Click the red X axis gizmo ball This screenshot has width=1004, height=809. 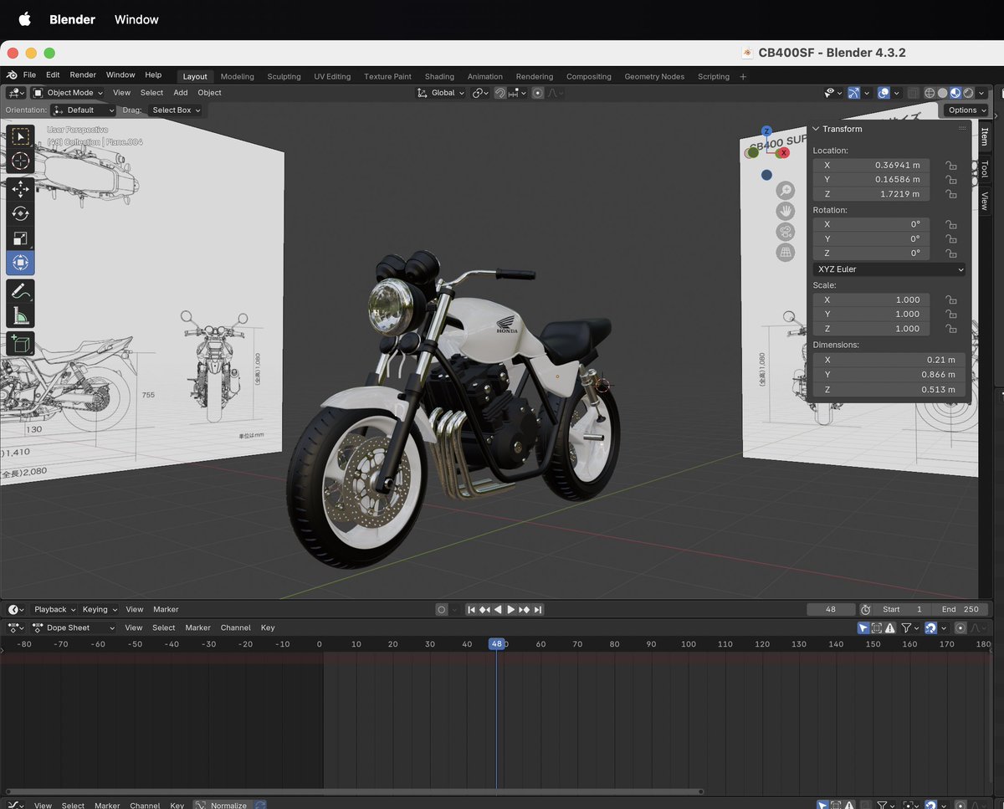783,153
